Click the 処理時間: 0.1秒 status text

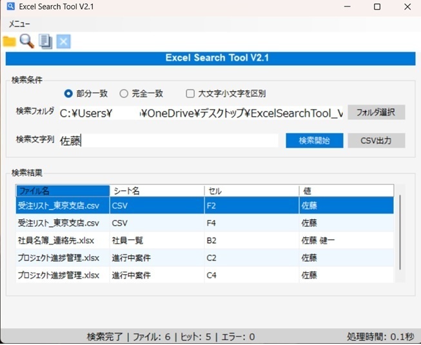click(380, 337)
